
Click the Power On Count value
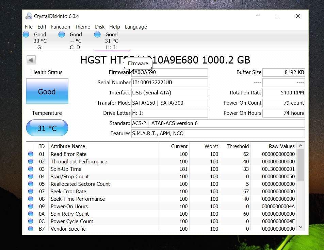coord(283,103)
